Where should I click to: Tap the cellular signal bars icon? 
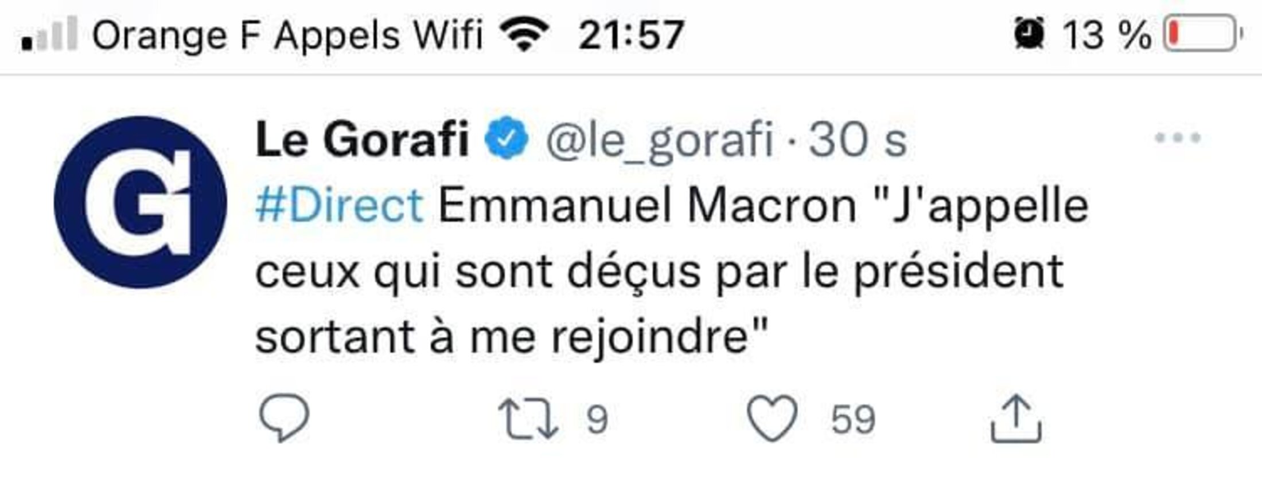(x=49, y=34)
